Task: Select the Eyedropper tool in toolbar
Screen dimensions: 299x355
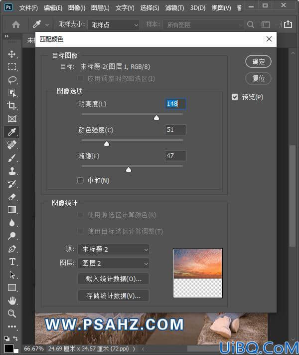Action: pos(12,132)
